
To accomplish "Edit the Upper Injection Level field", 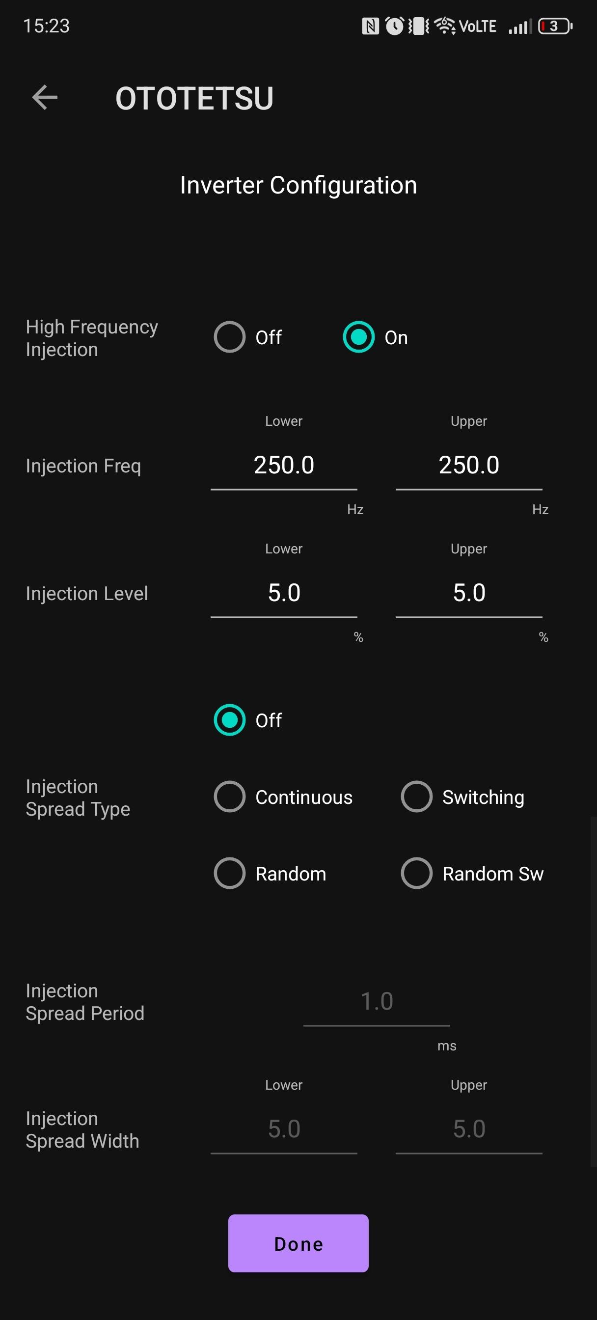I will point(468,593).
